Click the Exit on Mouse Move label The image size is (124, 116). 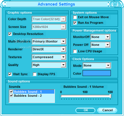click(93, 17)
